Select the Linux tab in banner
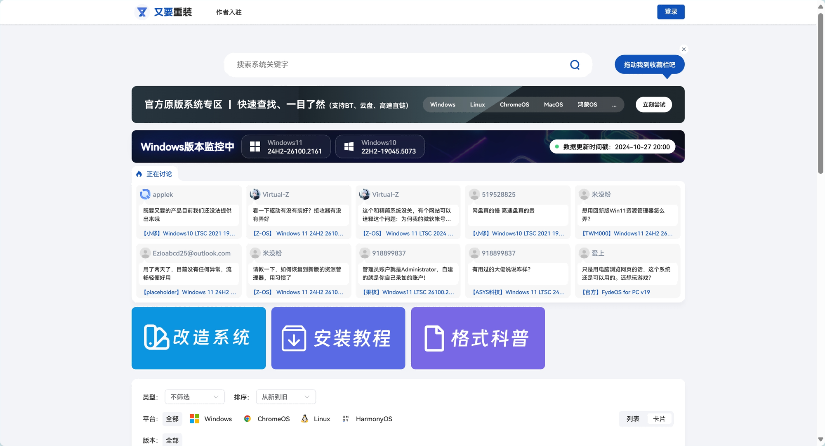The image size is (825, 446). coord(477,105)
